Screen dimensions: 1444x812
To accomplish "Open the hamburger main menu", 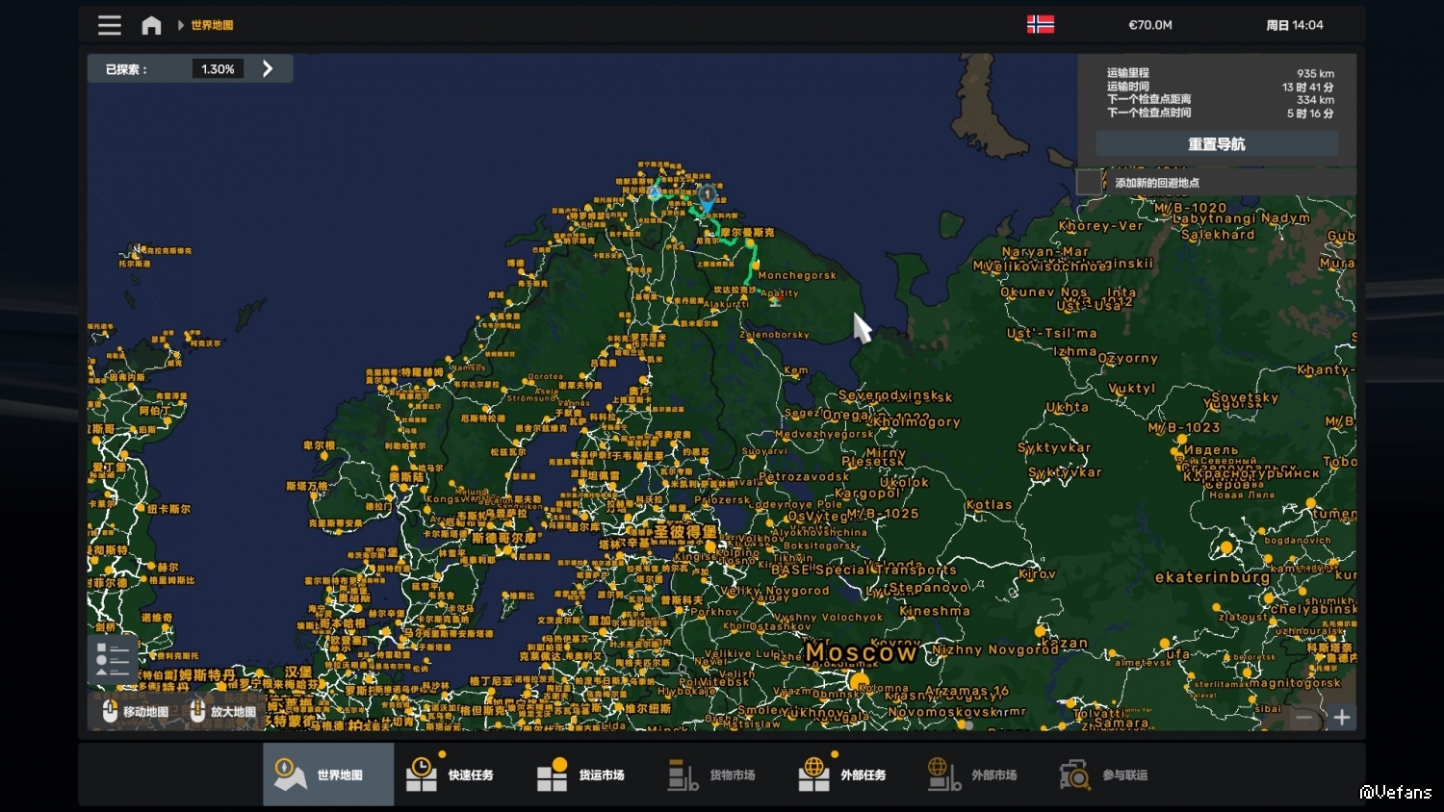I will click(x=110, y=25).
